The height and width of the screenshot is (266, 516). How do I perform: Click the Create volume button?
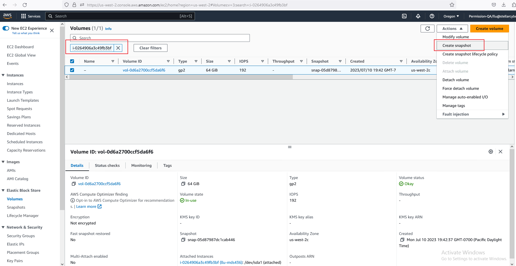pyautogui.click(x=489, y=29)
